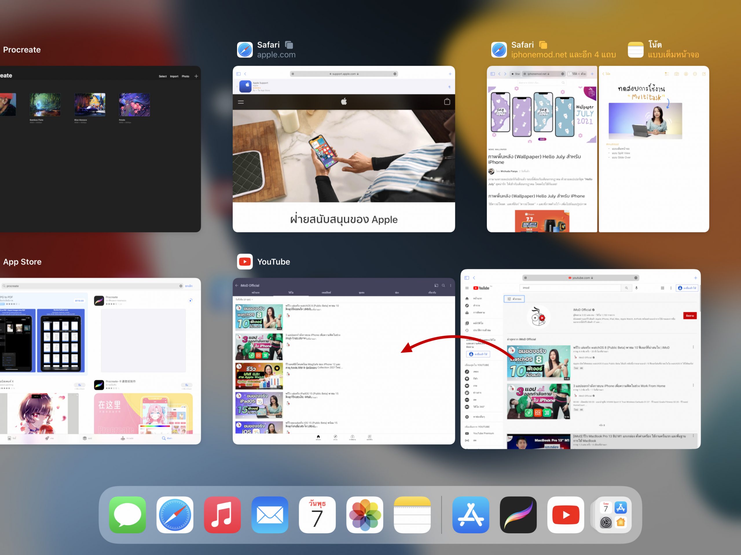Open YouTube icon in dock
Viewport: 741px width, 555px height.
pyautogui.click(x=566, y=515)
